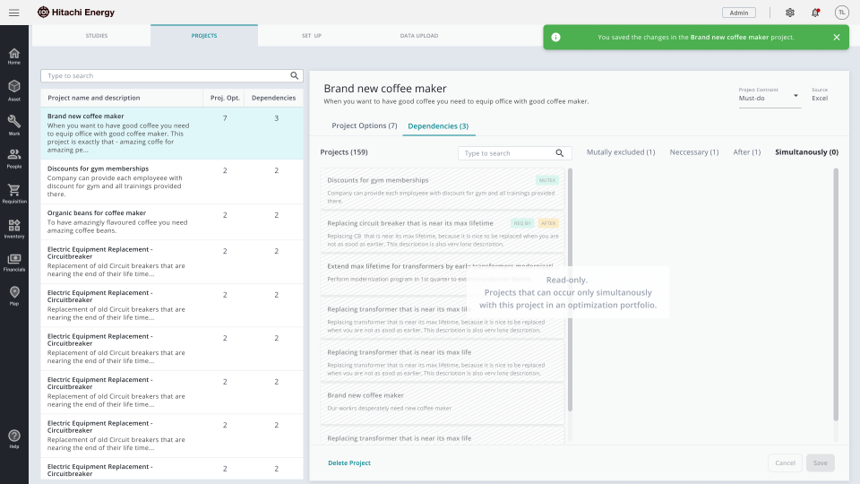Go to Home in sidebar
The image size is (860, 484).
pyautogui.click(x=14, y=56)
